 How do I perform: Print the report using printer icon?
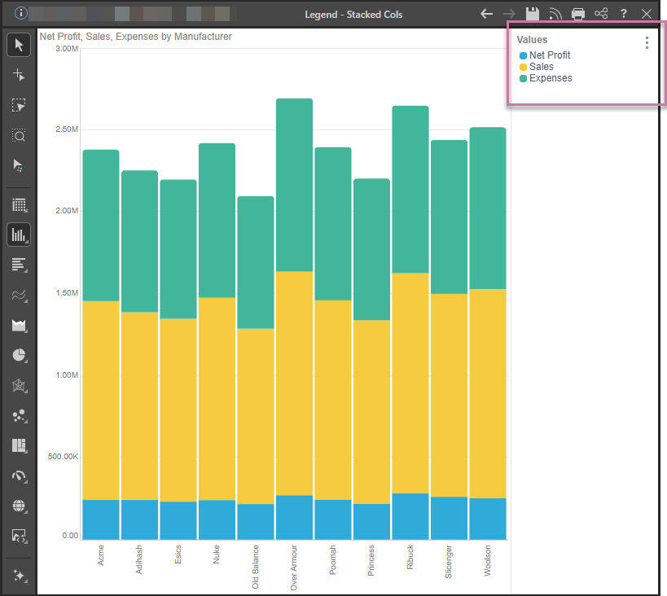tap(577, 14)
